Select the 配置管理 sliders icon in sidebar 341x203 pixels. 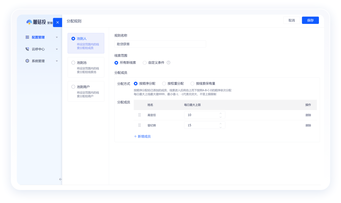click(x=27, y=37)
